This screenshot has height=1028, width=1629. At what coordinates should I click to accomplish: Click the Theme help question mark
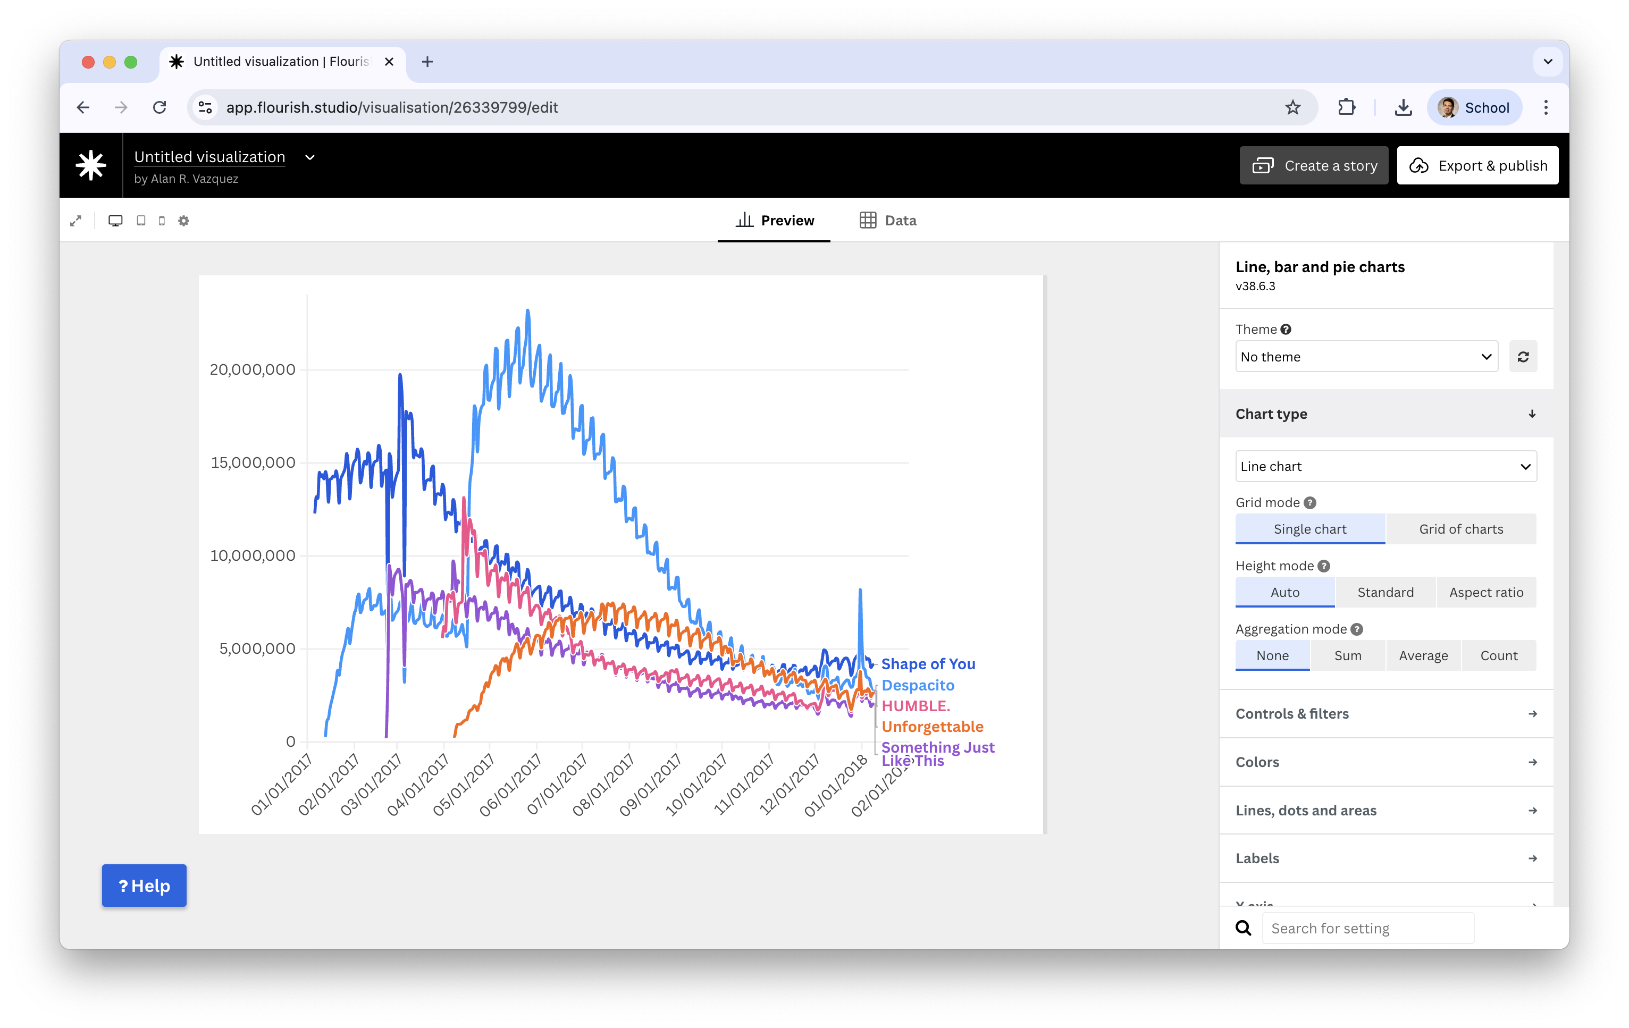[1286, 330]
